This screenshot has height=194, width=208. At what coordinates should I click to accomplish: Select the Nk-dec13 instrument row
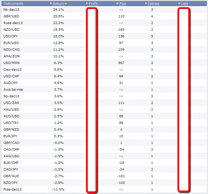(x=104, y=10)
